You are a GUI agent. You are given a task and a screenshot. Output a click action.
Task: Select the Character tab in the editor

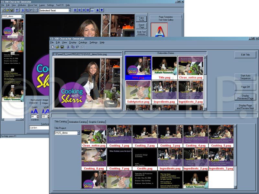[34, 103]
